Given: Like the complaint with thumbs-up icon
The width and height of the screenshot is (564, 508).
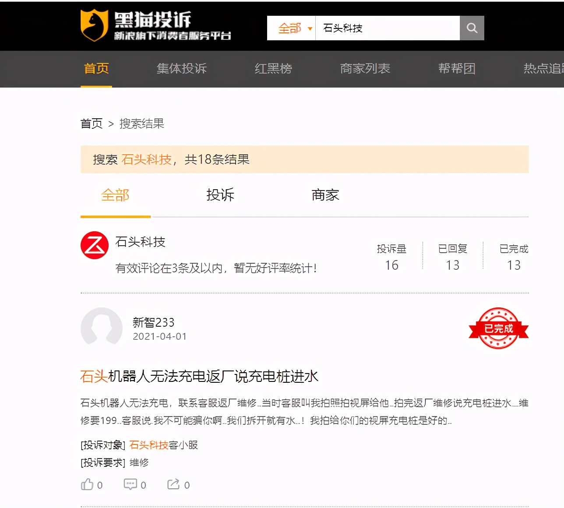Looking at the screenshot, I should tap(87, 484).
